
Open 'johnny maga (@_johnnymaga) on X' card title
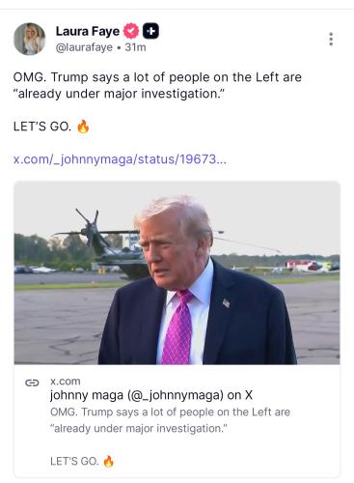[151, 395]
